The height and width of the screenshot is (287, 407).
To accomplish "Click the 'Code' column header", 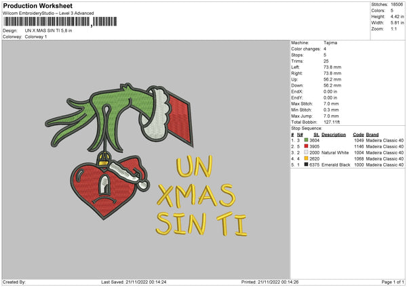I will pyautogui.click(x=358, y=135).
